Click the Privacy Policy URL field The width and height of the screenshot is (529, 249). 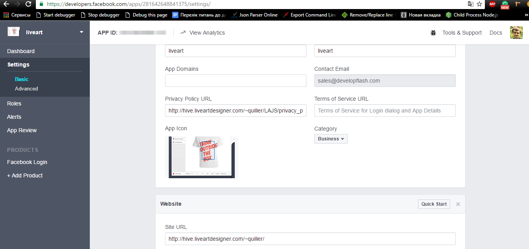tap(236, 111)
